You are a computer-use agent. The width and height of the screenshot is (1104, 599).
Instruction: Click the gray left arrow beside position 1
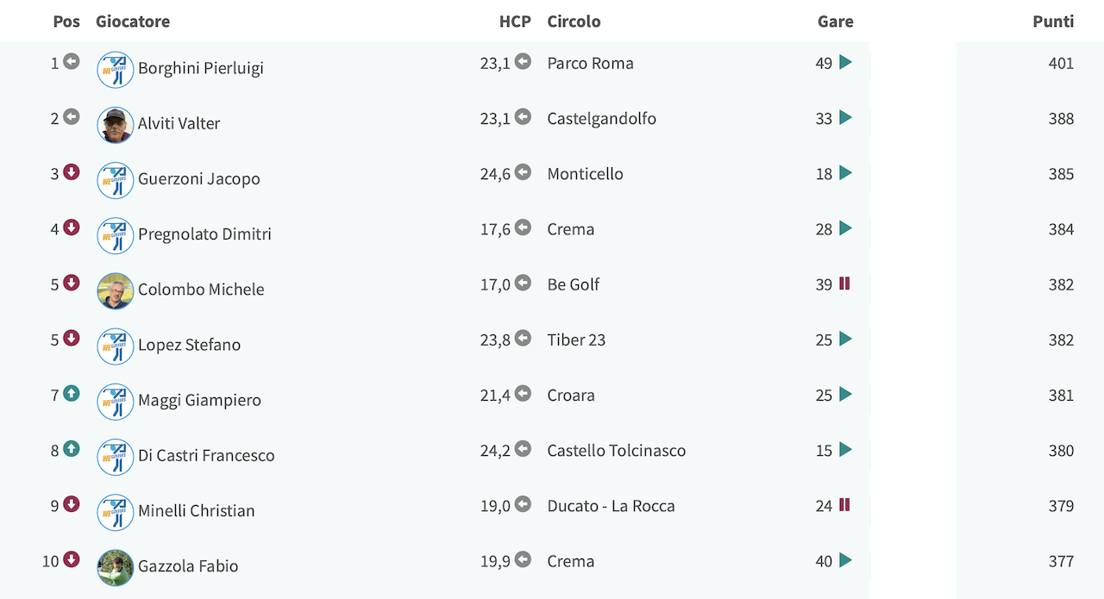click(x=72, y=62)
